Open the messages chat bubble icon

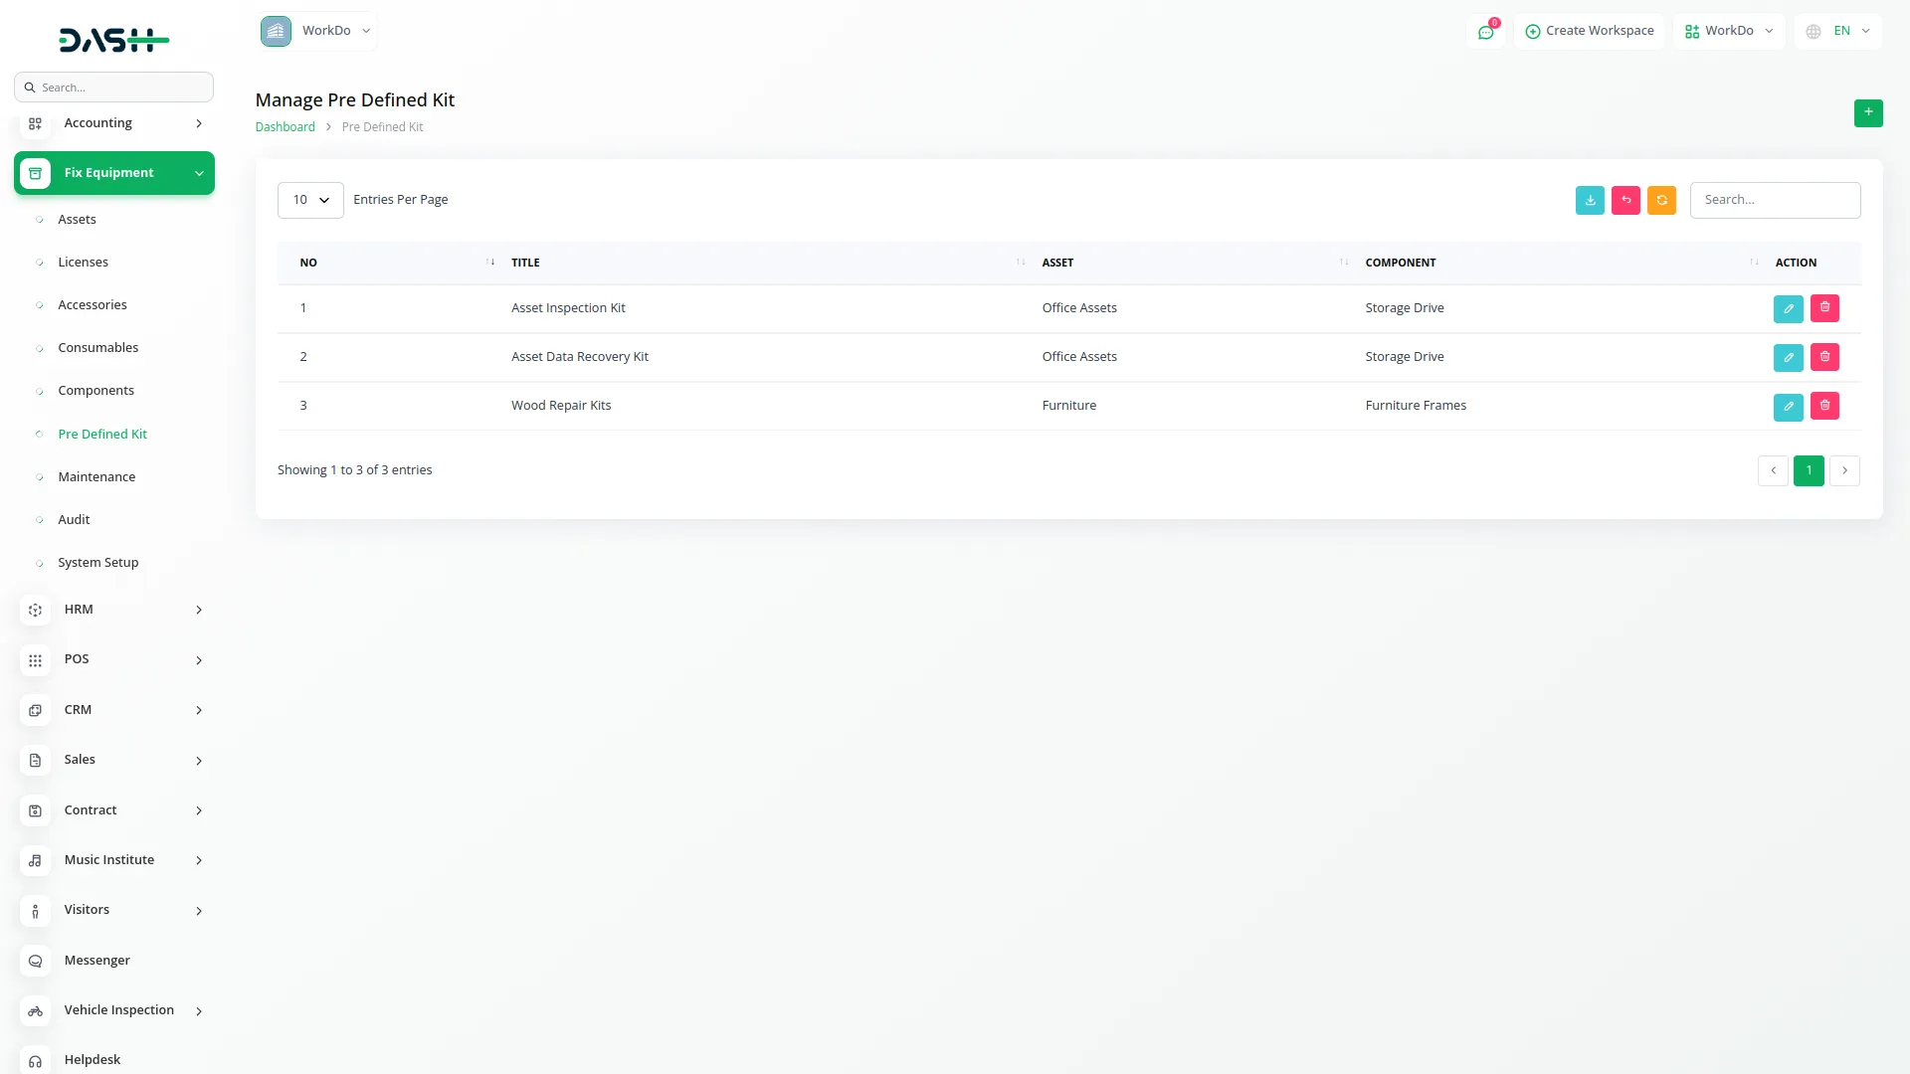coord(1486,31)
